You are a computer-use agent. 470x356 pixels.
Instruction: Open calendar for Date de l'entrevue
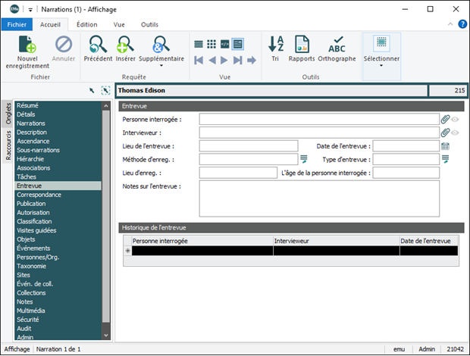(445, 146)
